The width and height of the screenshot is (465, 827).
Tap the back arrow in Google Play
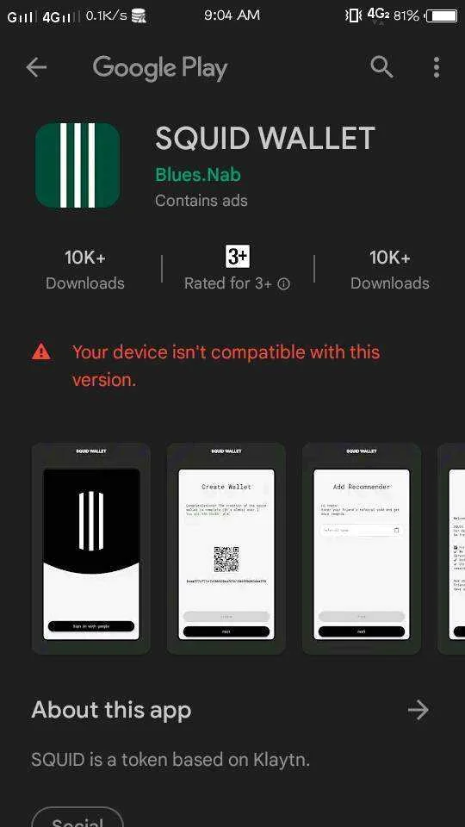(36, 67)
